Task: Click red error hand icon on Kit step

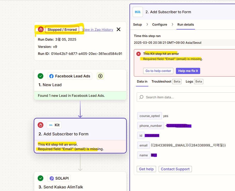Action: [40, 125]
